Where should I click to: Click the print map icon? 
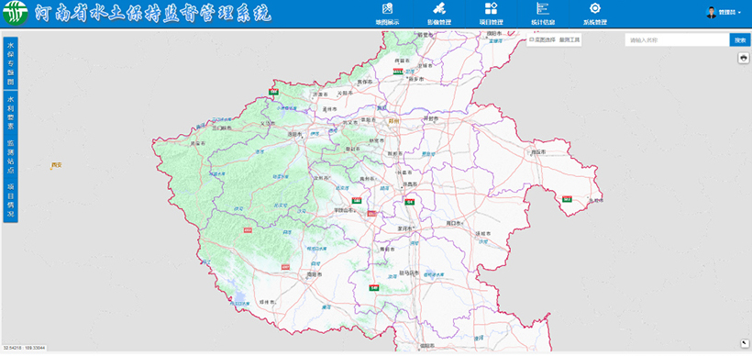744,58
